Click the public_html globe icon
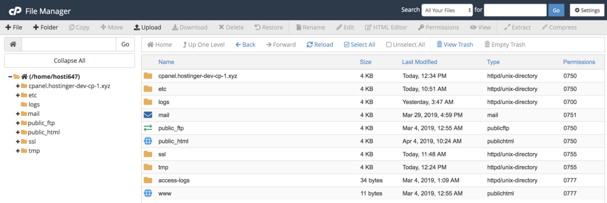 [148, 141]
